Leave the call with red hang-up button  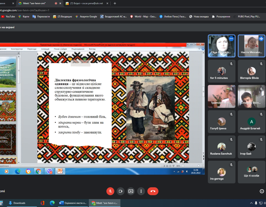[x=153, y=191]
